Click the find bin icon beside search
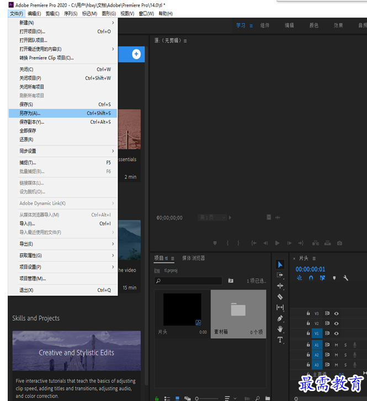 pos(231,280)
